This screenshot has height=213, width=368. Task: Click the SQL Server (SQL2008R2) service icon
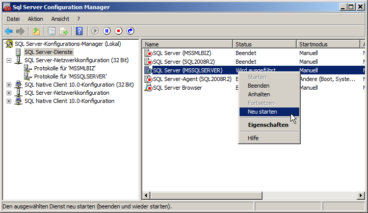(x=148, y=62)
